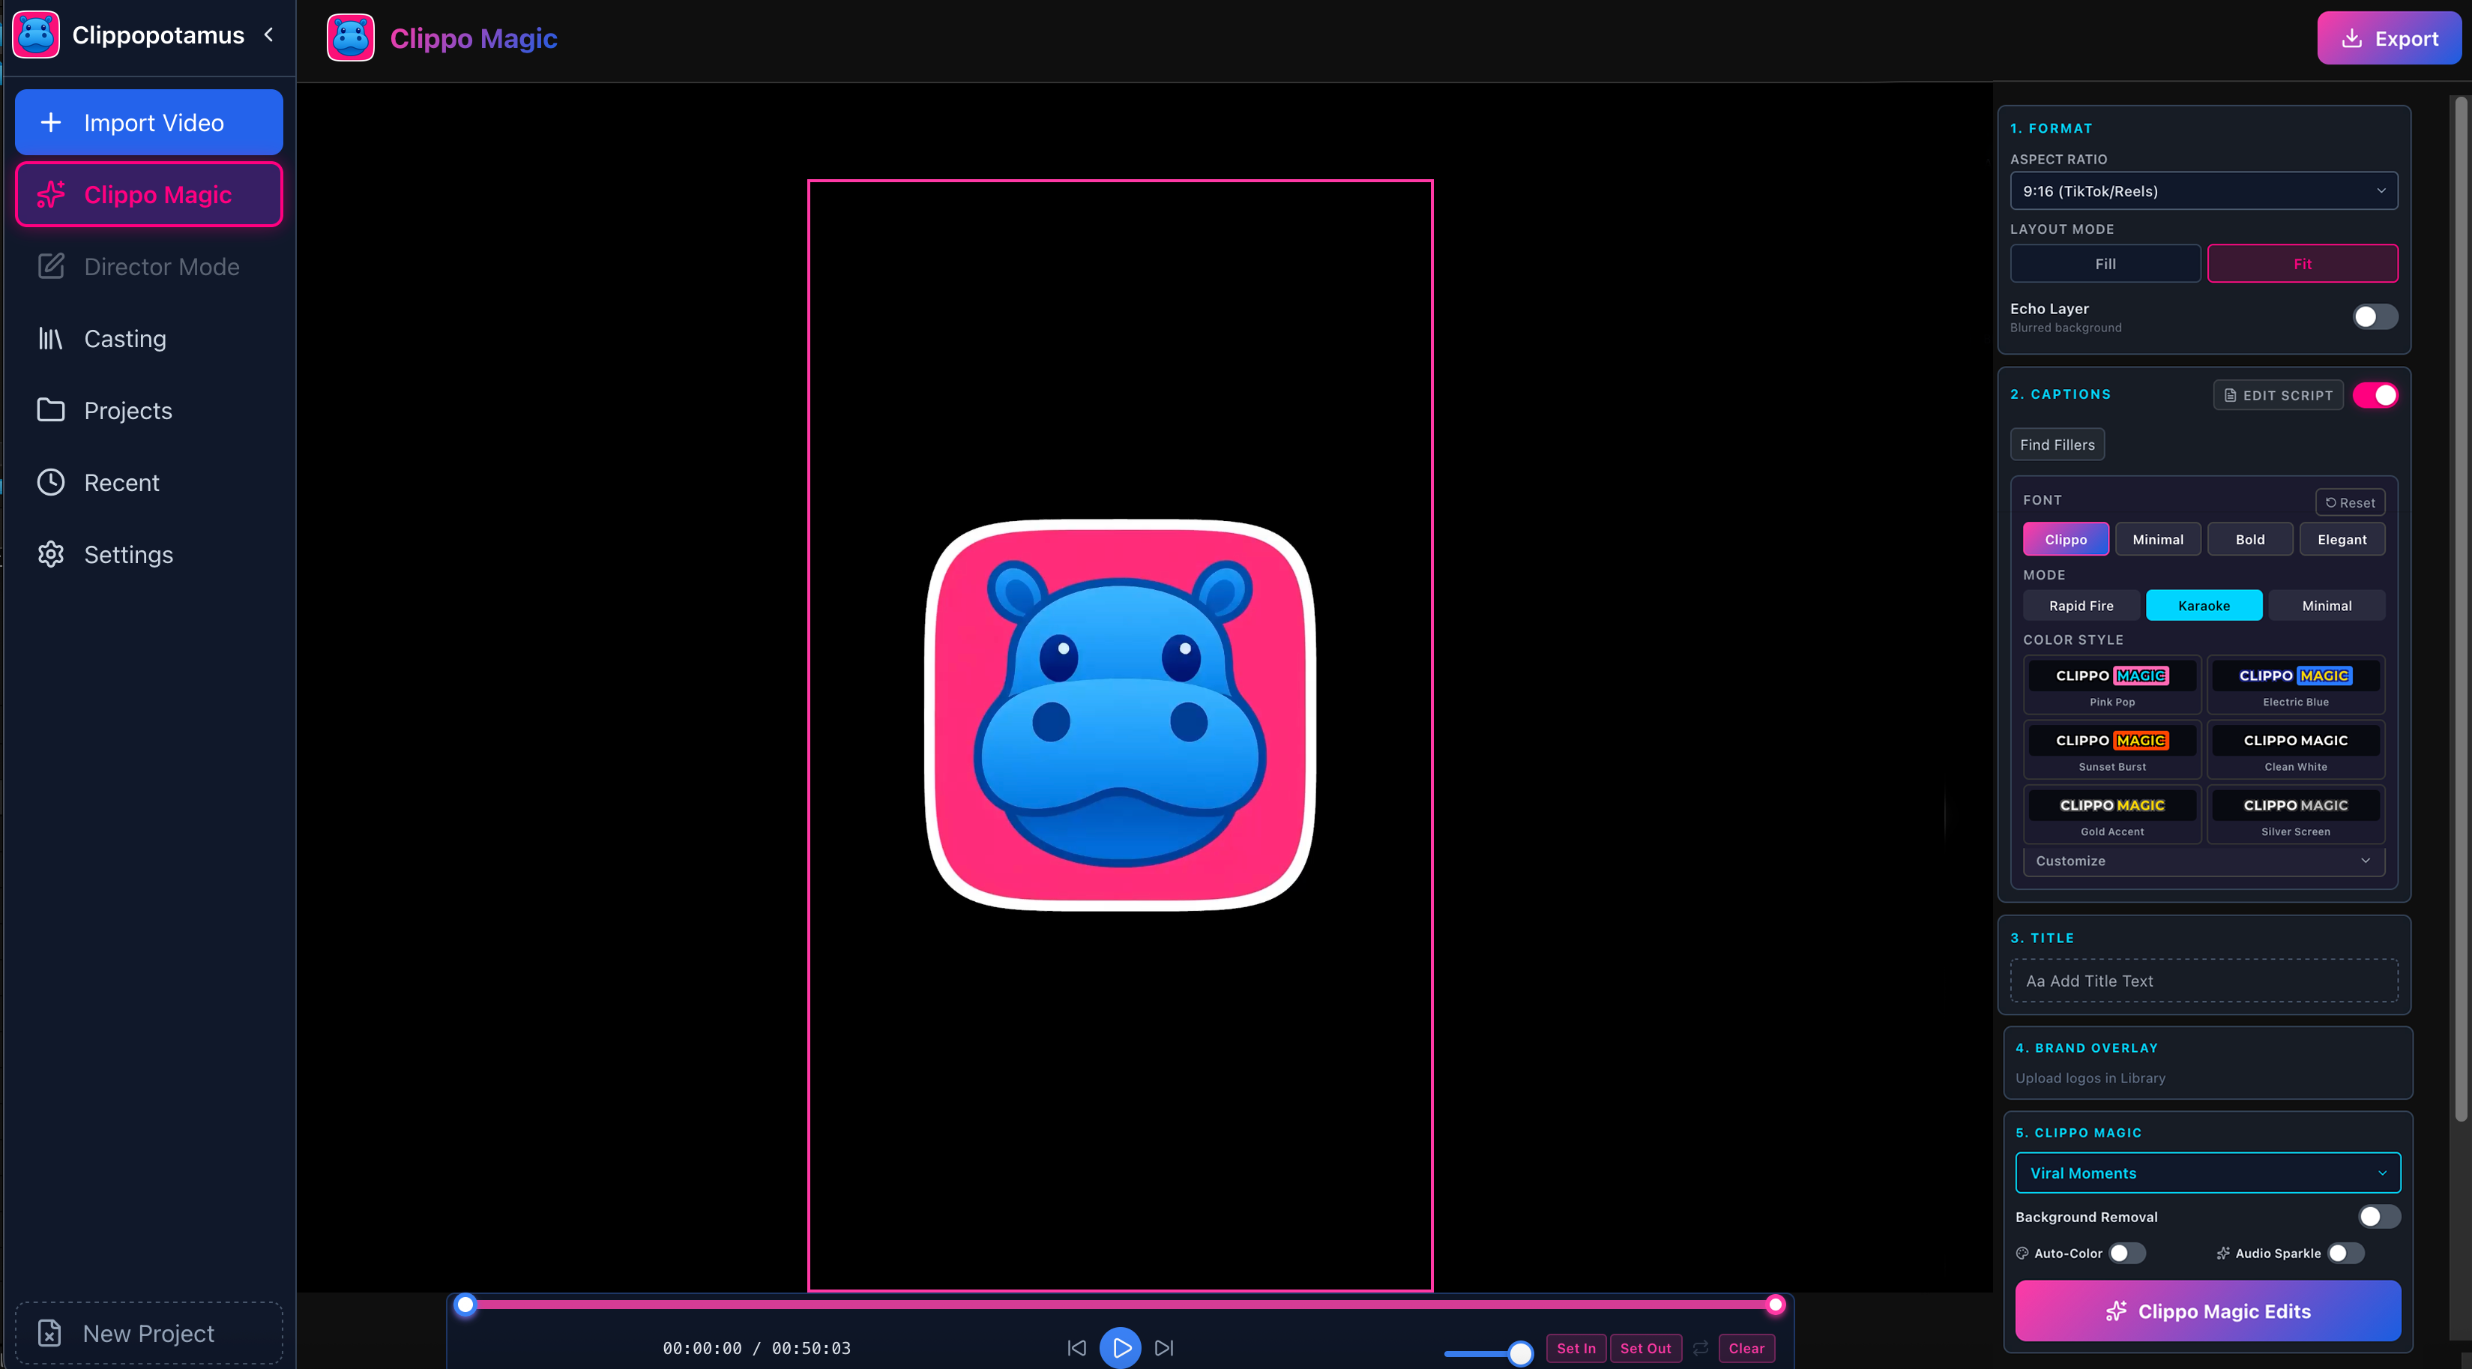Select the Bold font
Viewport: 2472px width, 1369px height.
tap(2250, 538)
